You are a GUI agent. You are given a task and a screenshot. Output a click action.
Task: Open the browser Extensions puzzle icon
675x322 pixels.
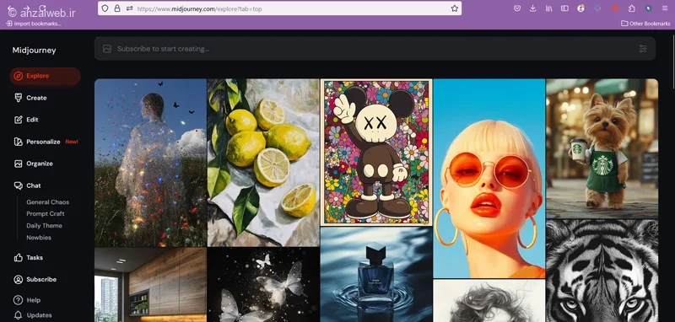(x=631, y=8)
